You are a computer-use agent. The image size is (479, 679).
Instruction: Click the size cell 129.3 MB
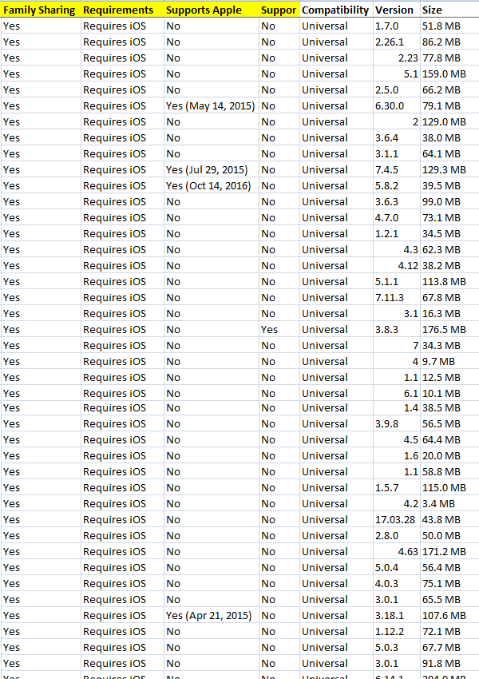point(449,169)
